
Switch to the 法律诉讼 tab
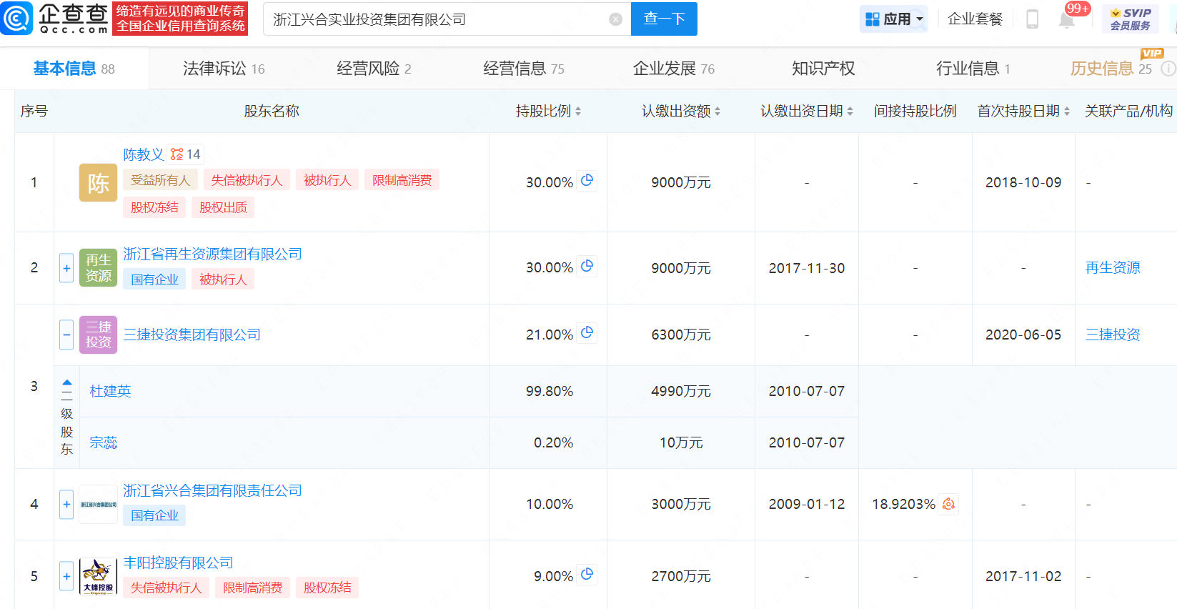tap(224, 69)
